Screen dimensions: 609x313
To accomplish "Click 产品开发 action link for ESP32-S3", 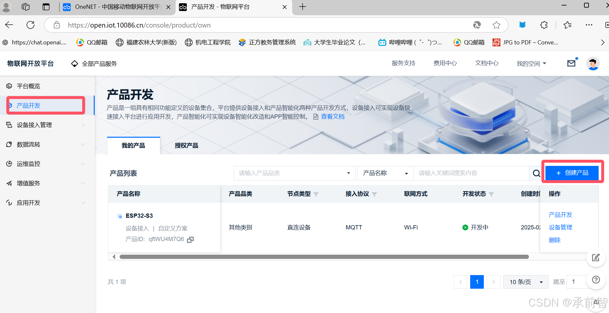I will (x=560, y=215).
